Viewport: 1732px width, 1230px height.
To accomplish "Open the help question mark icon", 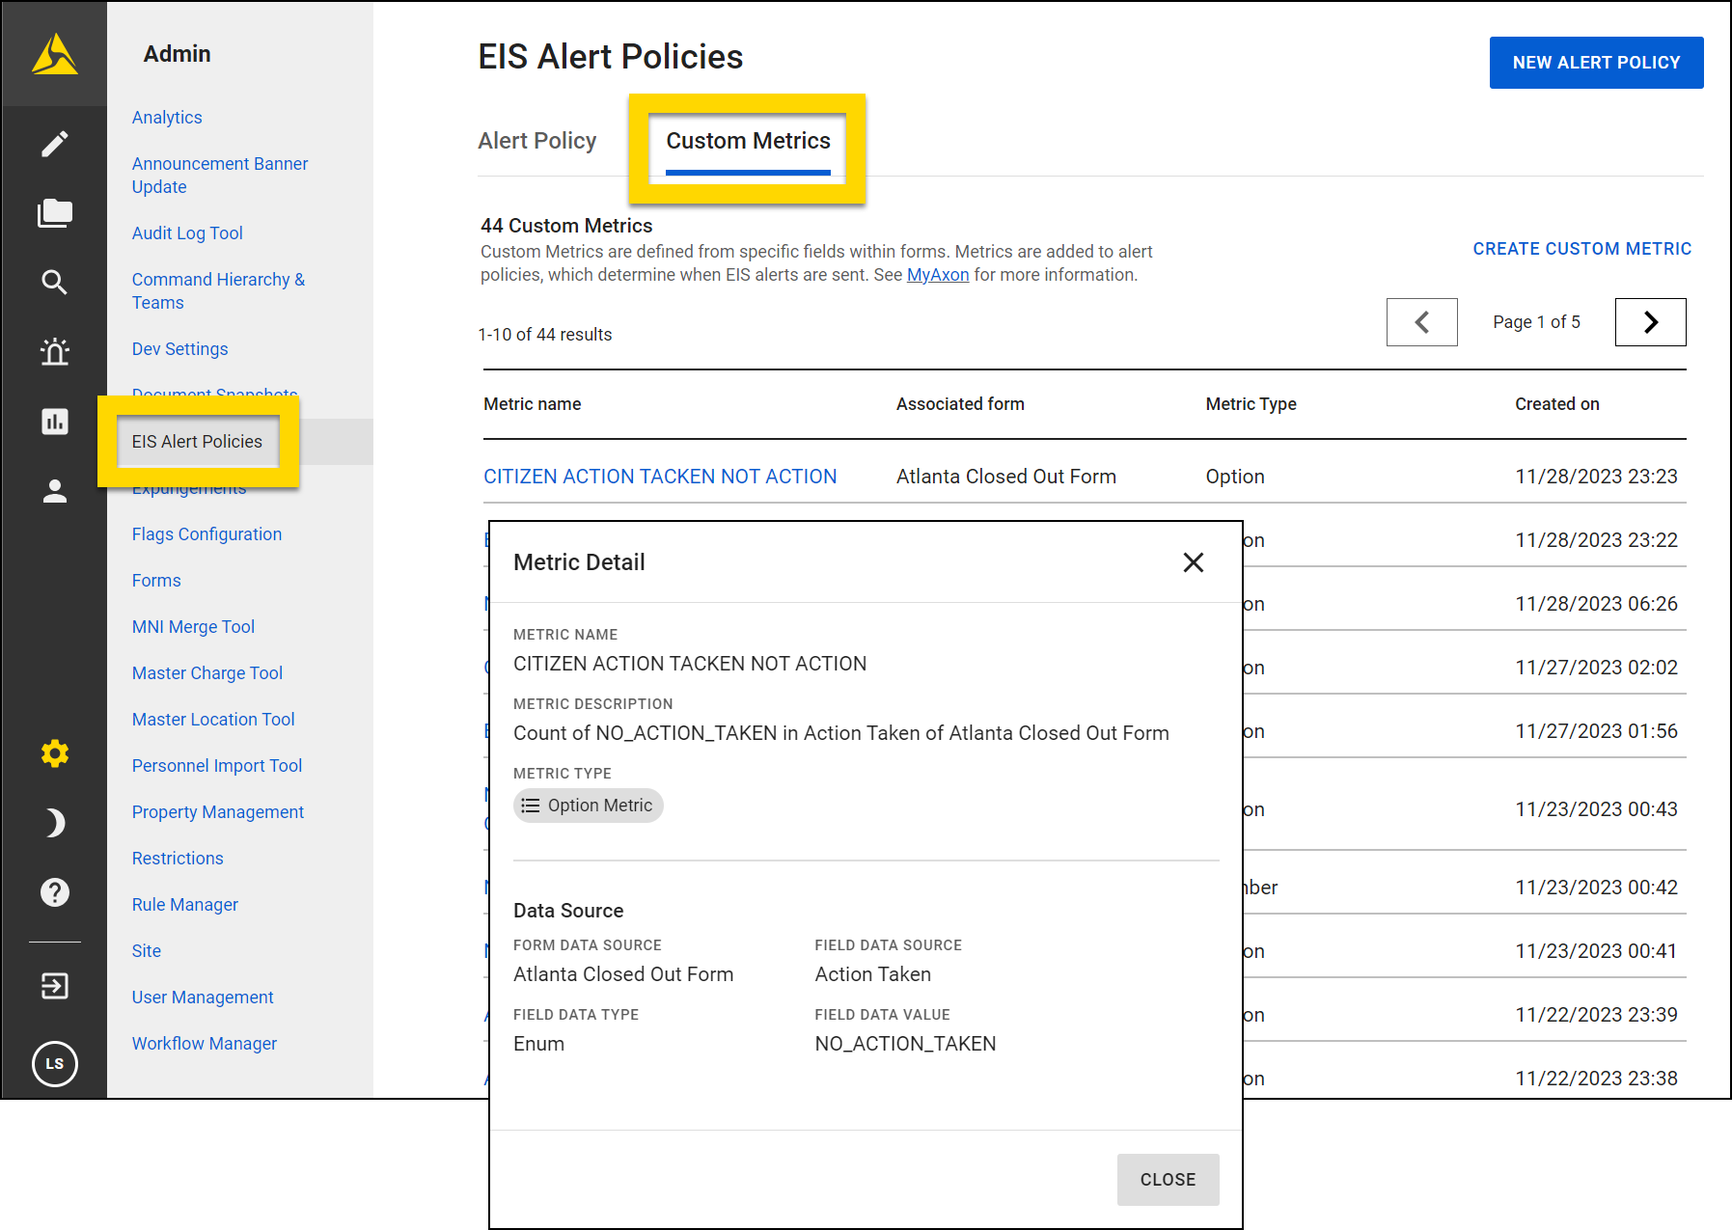I will point(55,892).
